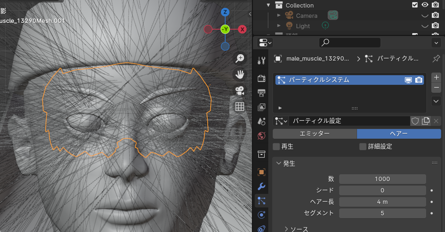Click animate dot beside セグメント
This screenshot has width=445, height=232.
coord(432,213)
